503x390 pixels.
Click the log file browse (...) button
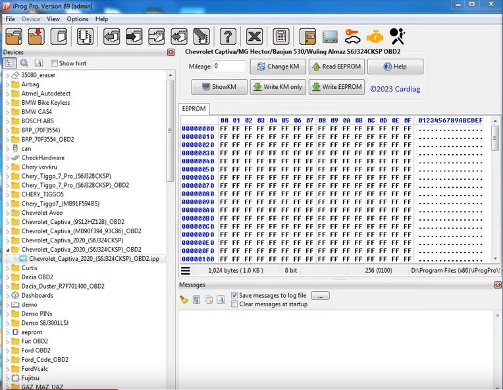pyautogui.click(x=320, y=296)
